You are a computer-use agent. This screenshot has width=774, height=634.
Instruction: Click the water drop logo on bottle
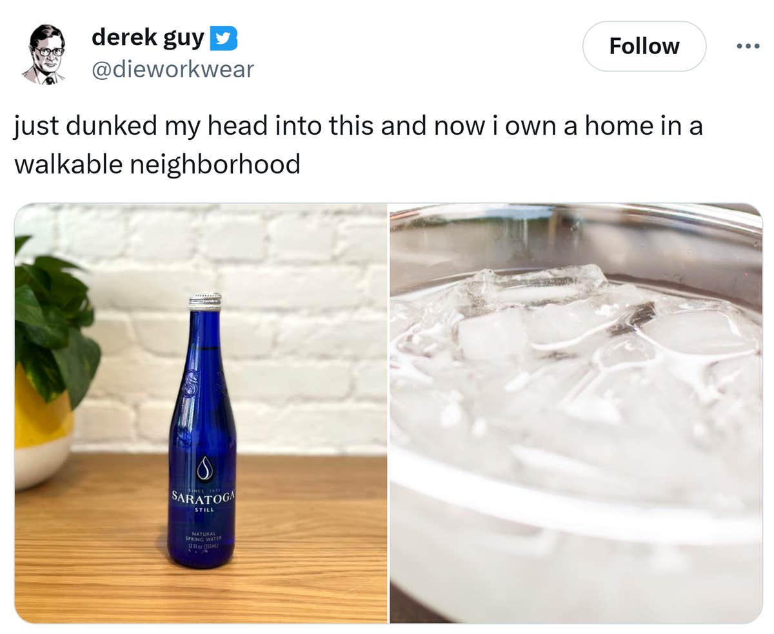204,468
